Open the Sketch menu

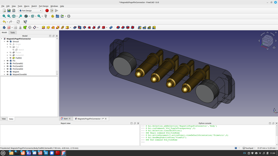pos(34,6)
